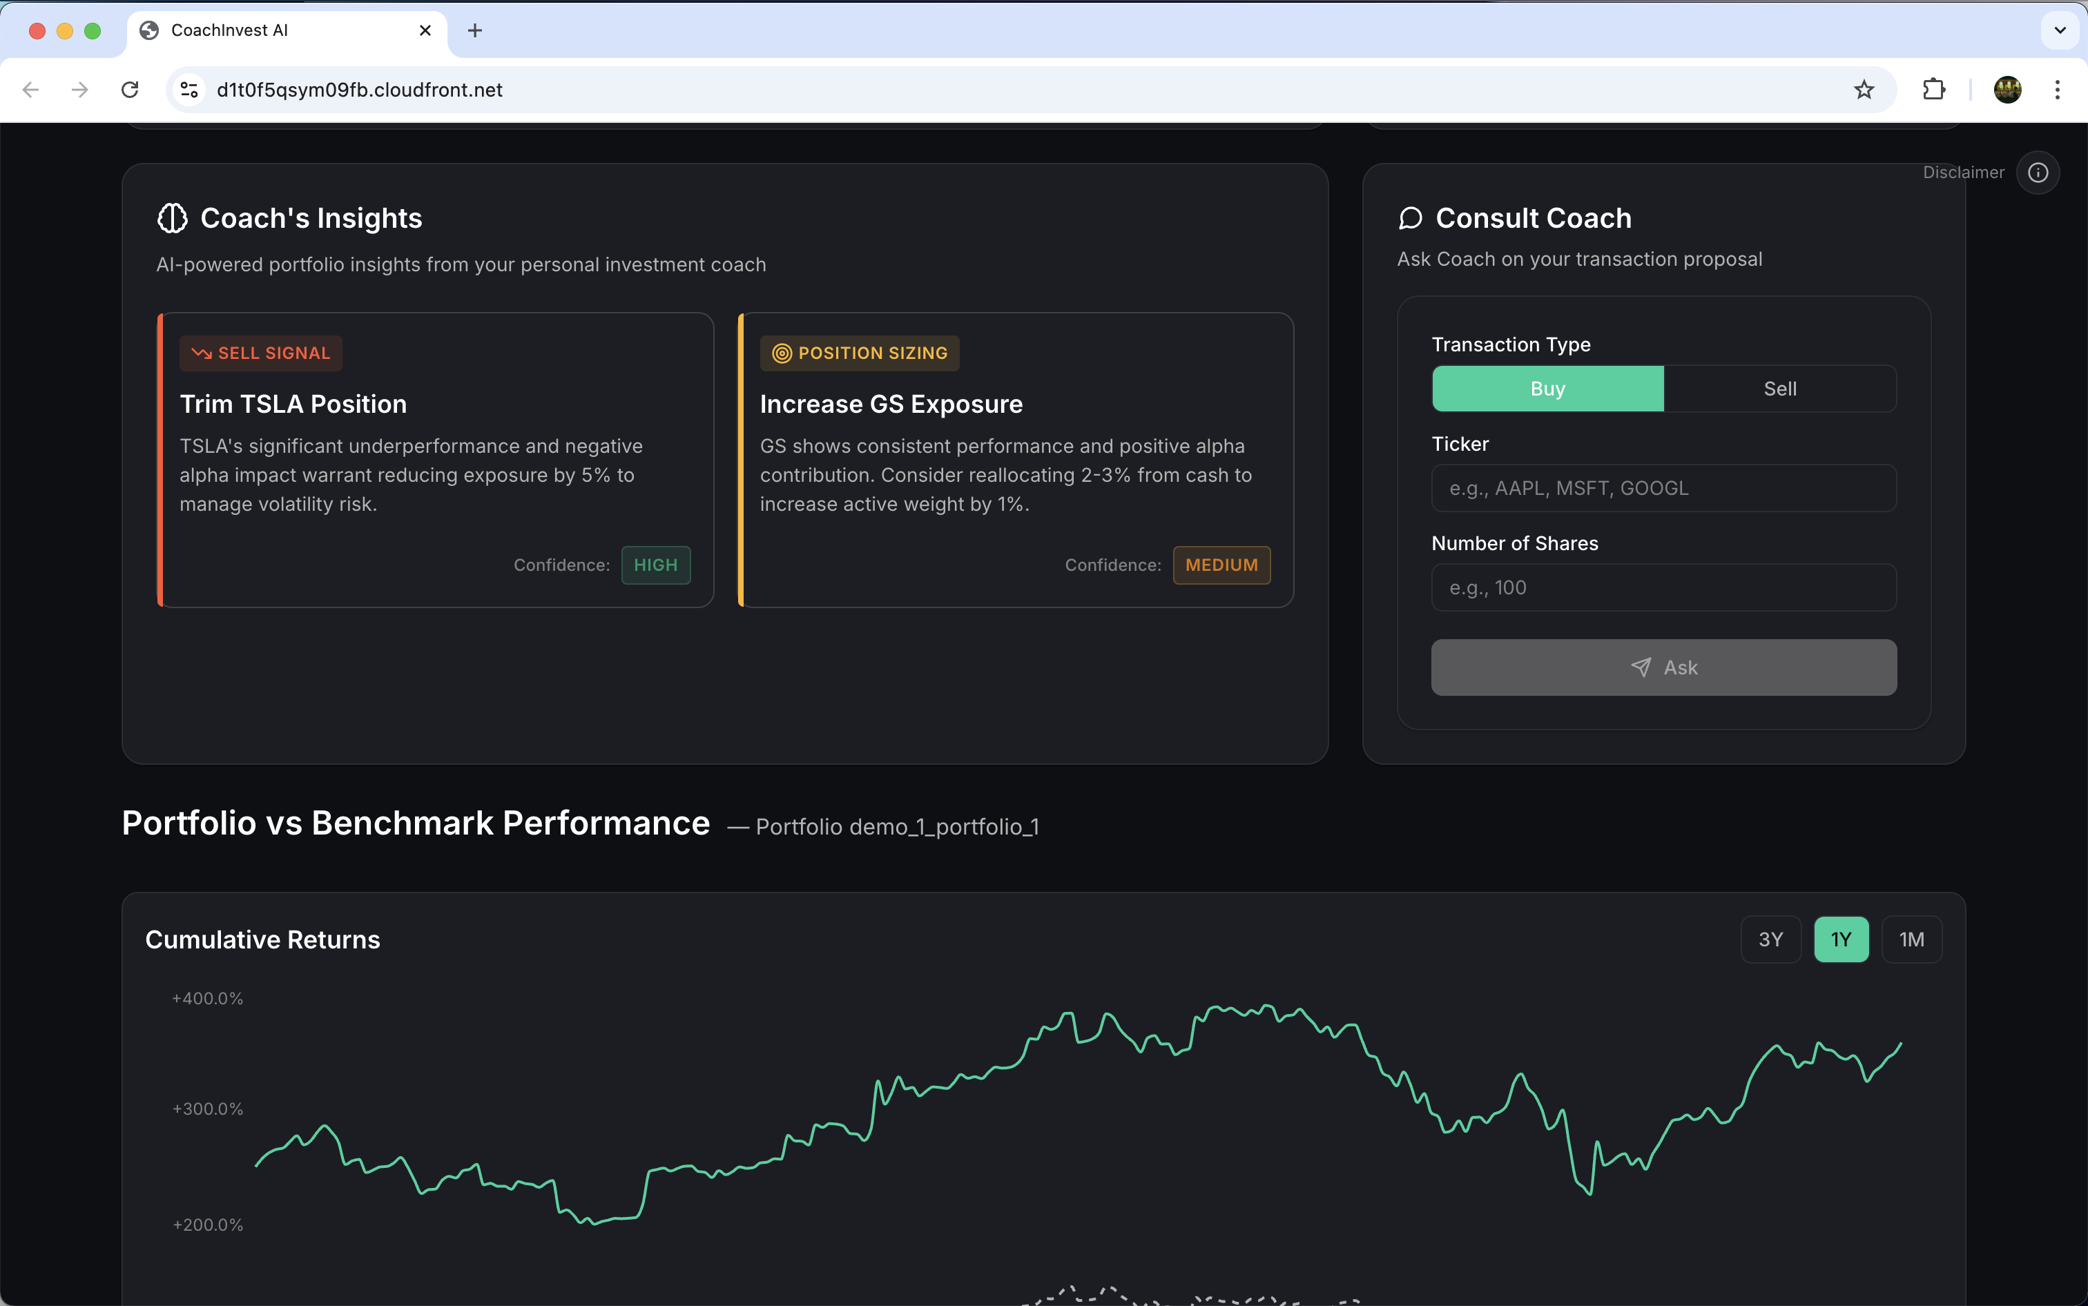Select the Sell transaction type
The image size is (2088, 1306).
(x=1779, y=389)
